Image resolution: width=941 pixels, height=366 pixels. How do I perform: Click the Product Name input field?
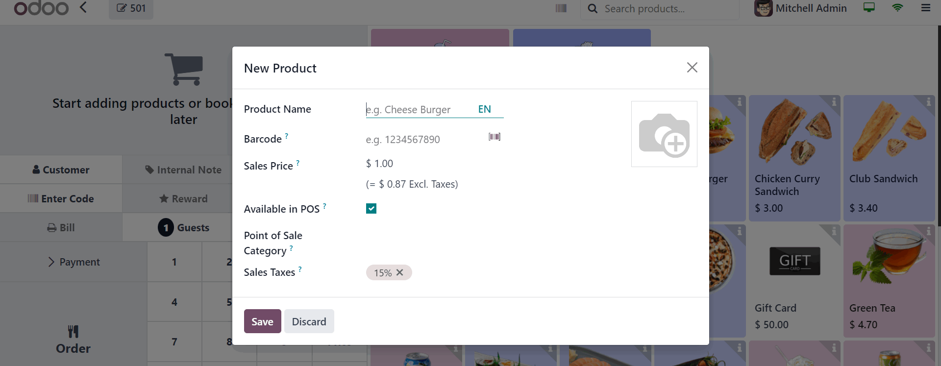pyautogui.click(x=419, y=110)
